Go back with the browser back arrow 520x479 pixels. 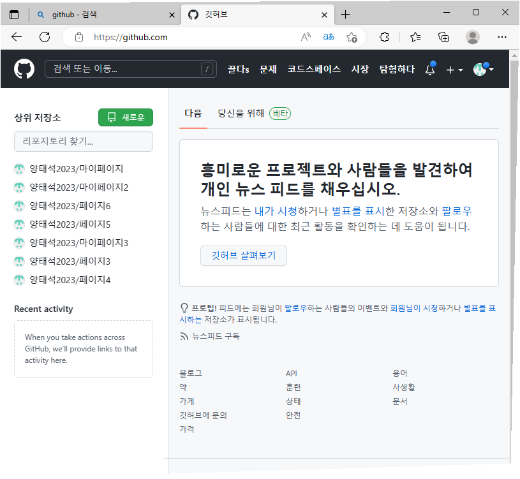(16, 37)
